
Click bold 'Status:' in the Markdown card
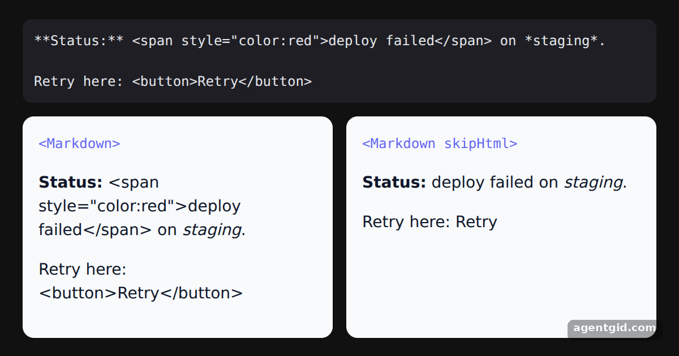71,183
